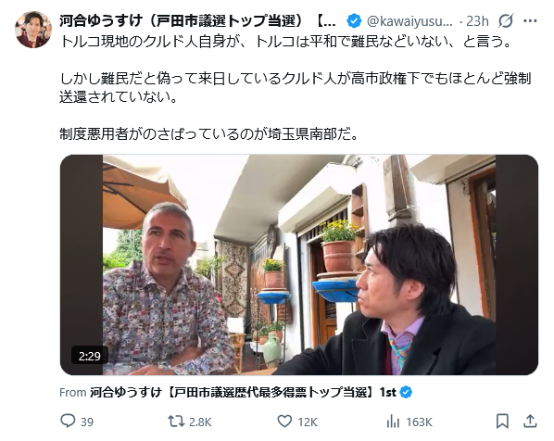Open the reply comment icon

click(68, 422)
